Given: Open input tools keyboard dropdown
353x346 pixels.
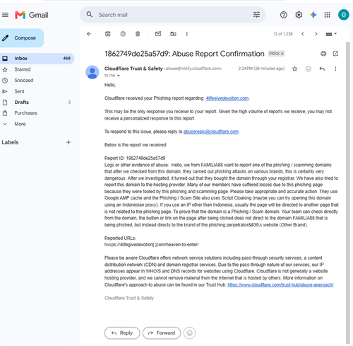Looking at the screenshot, I should coord(331,34).
